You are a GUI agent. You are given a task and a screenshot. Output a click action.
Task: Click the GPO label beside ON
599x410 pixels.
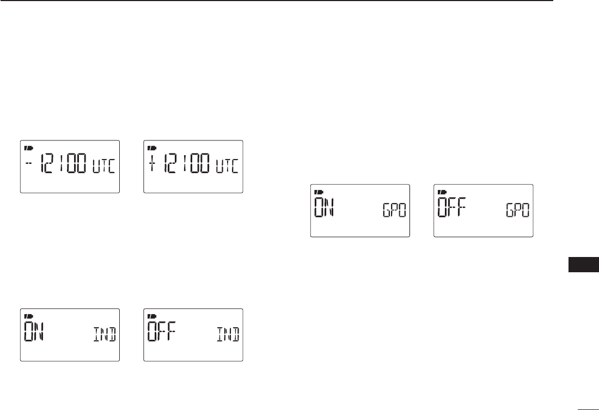pyautogui.click(x=395, y=211)
